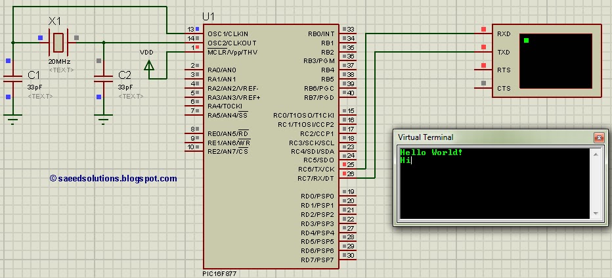Select the crystal X1 component

coord(58,43)
